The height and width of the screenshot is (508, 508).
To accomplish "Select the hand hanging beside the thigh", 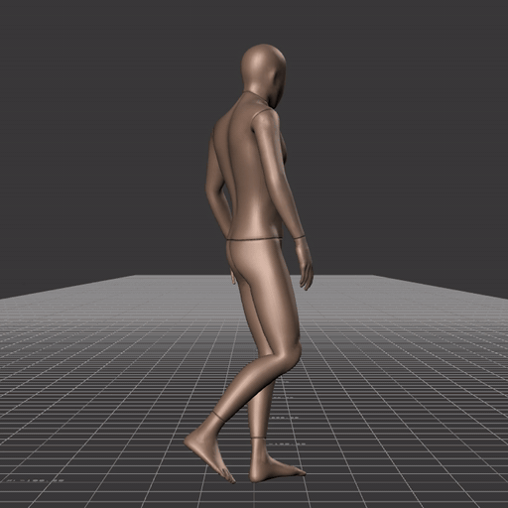I will click(305, 264).
